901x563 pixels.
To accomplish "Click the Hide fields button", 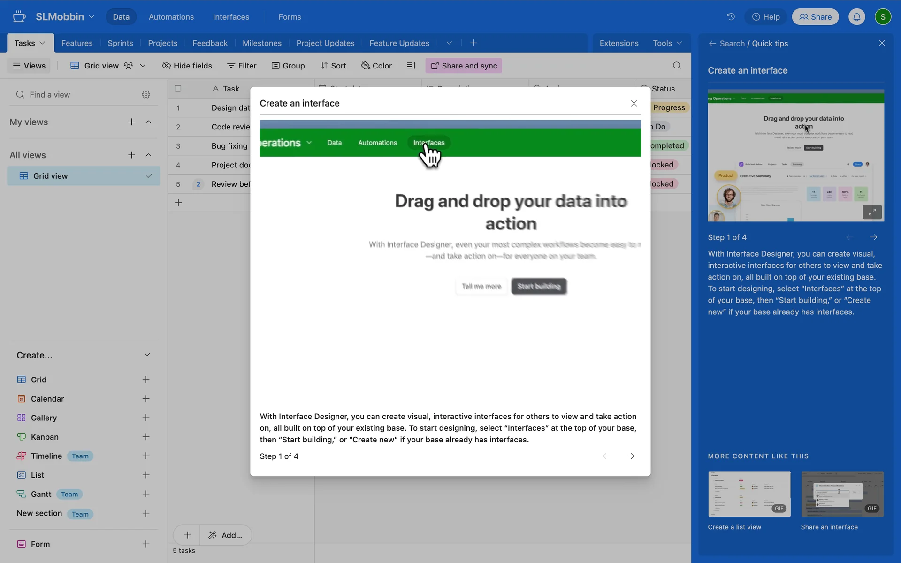I will point(187,66).
